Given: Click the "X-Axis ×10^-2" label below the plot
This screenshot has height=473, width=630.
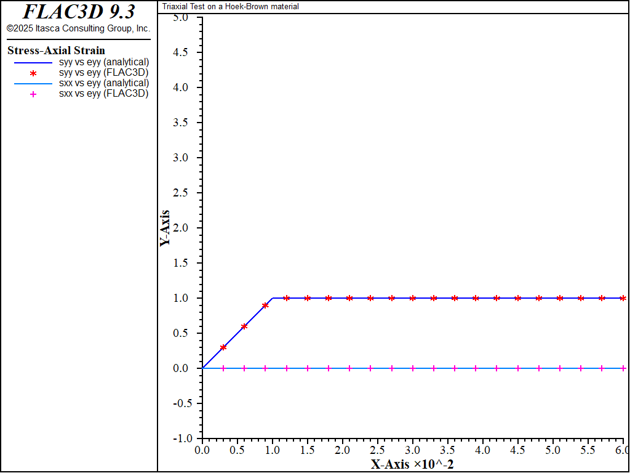Looking at the screenshot, I should pos(412,464).
